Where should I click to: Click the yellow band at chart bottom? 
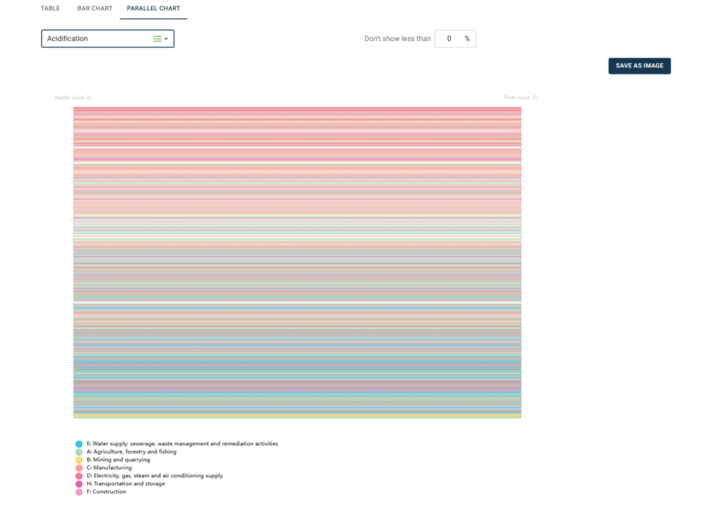(x=297, y=416)
